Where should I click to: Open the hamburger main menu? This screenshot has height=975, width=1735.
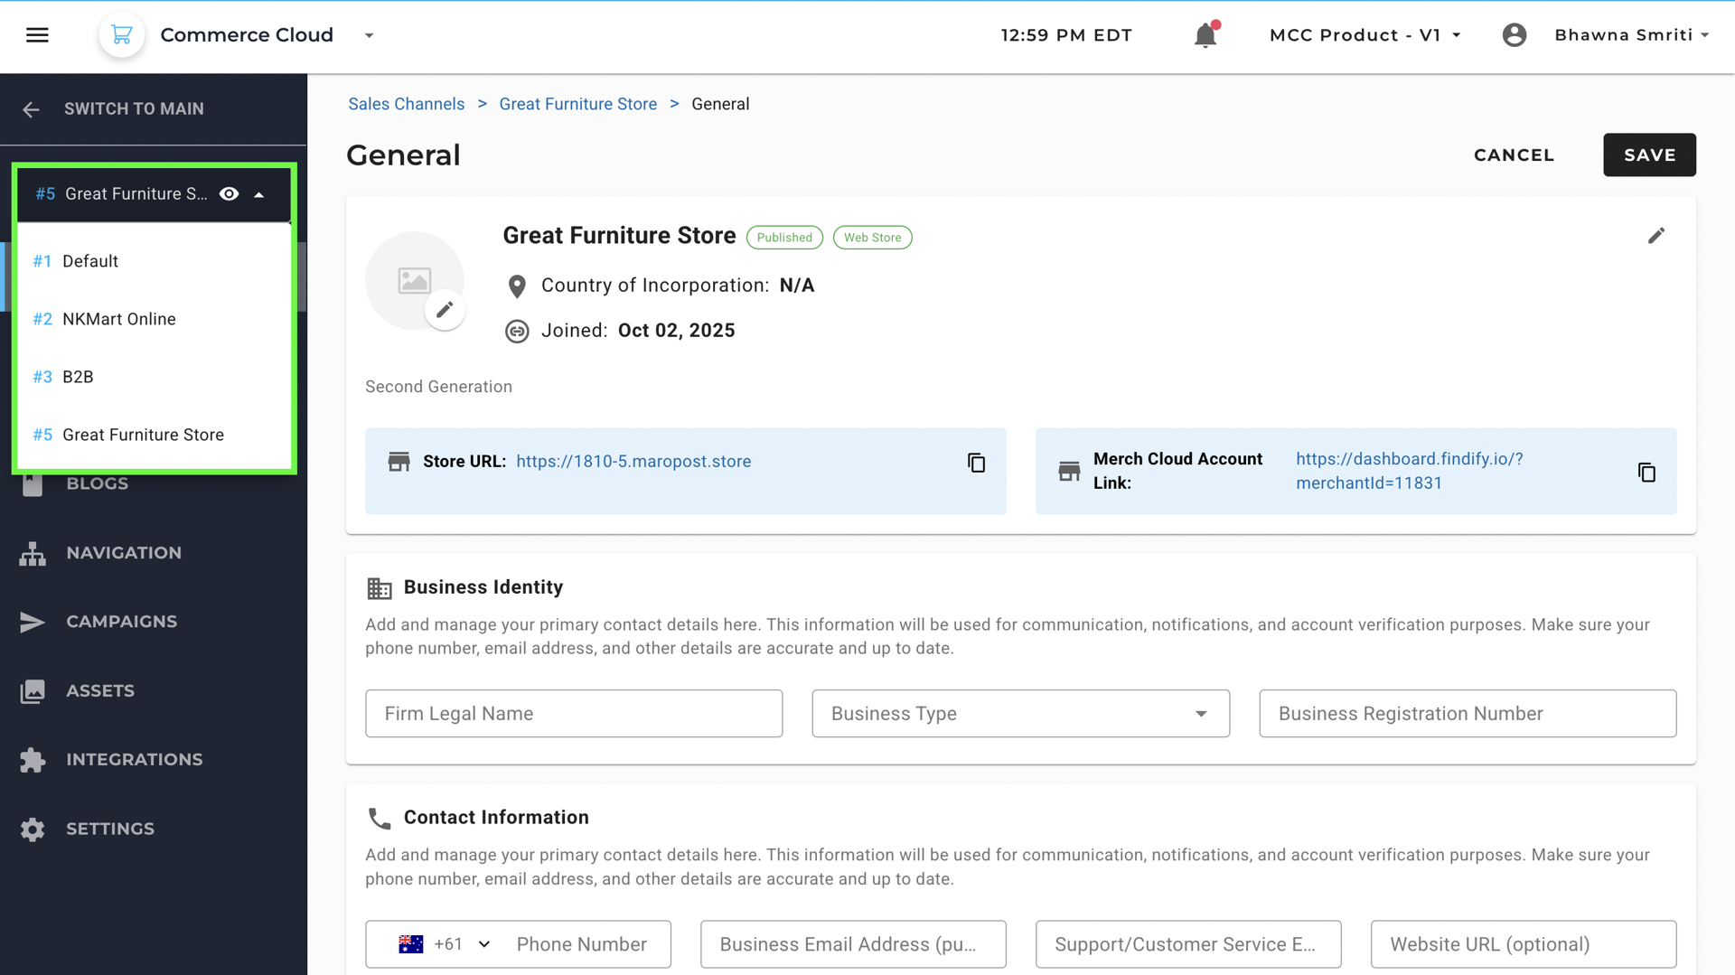point(37,34)
